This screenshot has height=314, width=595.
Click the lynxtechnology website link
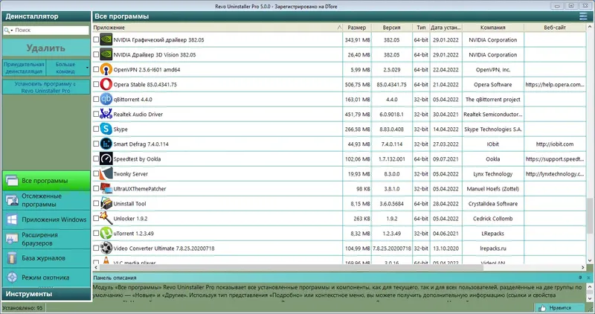click(555, 173)
